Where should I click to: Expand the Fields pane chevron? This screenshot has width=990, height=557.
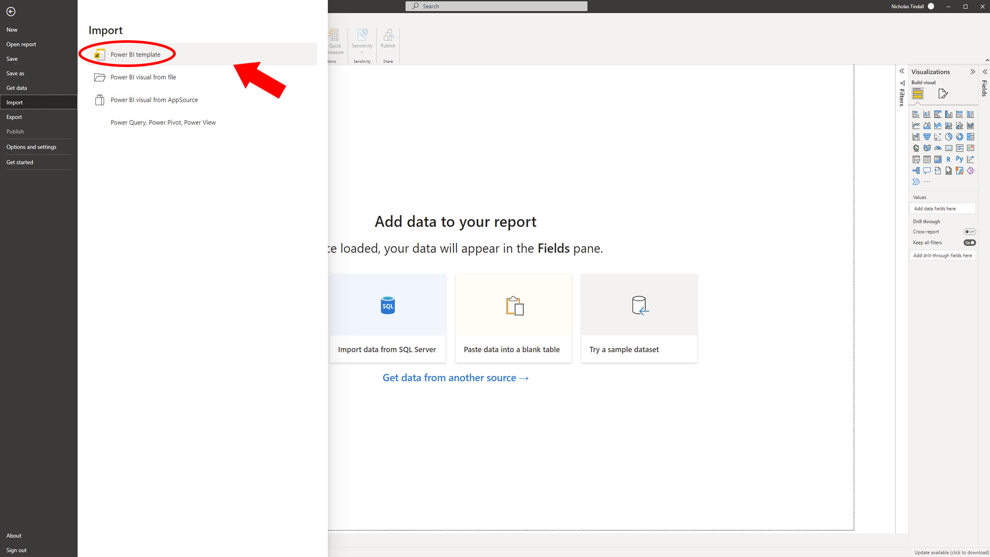[985, 72]
